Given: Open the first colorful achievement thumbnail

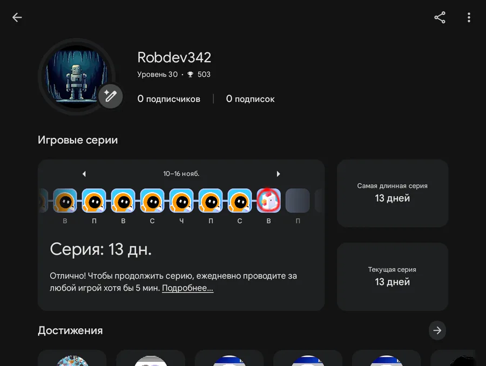Looking at the screenshot, I should coord(72,360).
